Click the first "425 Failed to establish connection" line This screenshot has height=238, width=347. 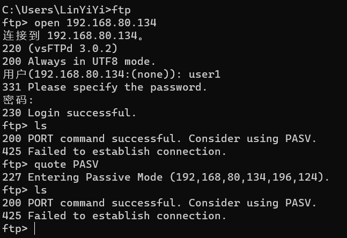[x=115, y=152]
